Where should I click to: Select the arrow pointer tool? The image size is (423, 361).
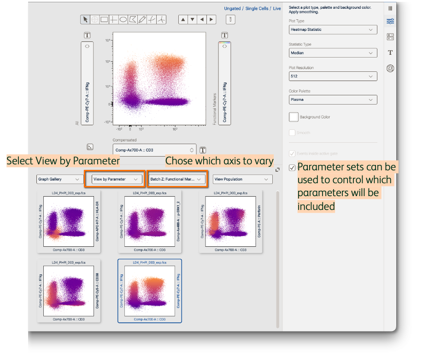[x=85, y=19]
